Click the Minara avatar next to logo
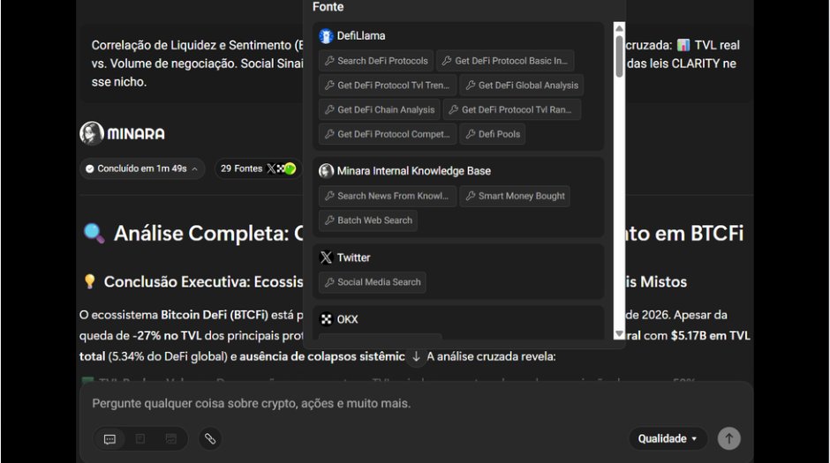 point(92,133)
